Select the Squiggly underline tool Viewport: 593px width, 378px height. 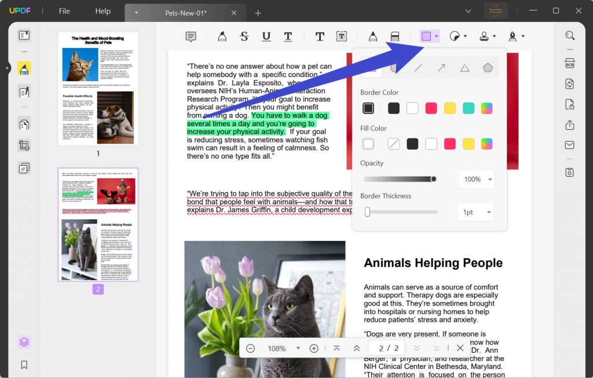point(288,36)
